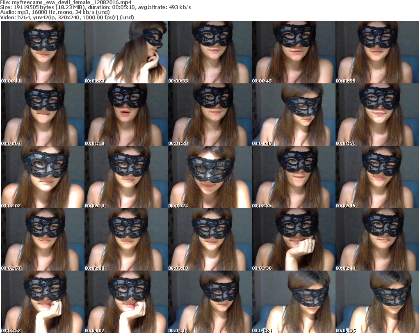Open the frame at 00:00:33
Screen dimensions: 420x333
click(210, 52)
